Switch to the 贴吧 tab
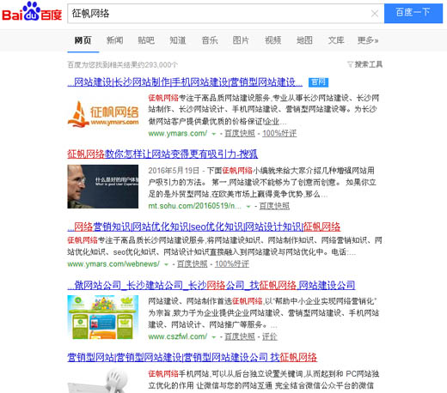Image resolution: width=447 pixels, height=393 pixels. pyautogui.click(x=146, y=40)
